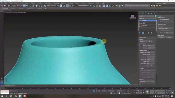Switch to the Utilities command panel
175x98 pixels.
[154, 13]
